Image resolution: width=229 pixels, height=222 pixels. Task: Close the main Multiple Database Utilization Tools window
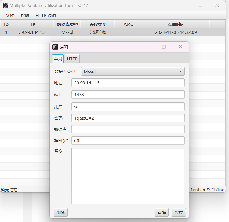point(217,5)
